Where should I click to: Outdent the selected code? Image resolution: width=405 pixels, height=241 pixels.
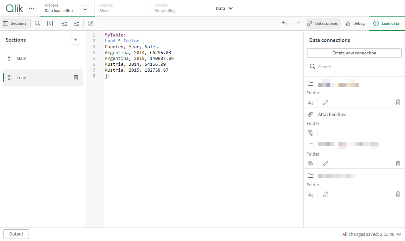(76, 23)
